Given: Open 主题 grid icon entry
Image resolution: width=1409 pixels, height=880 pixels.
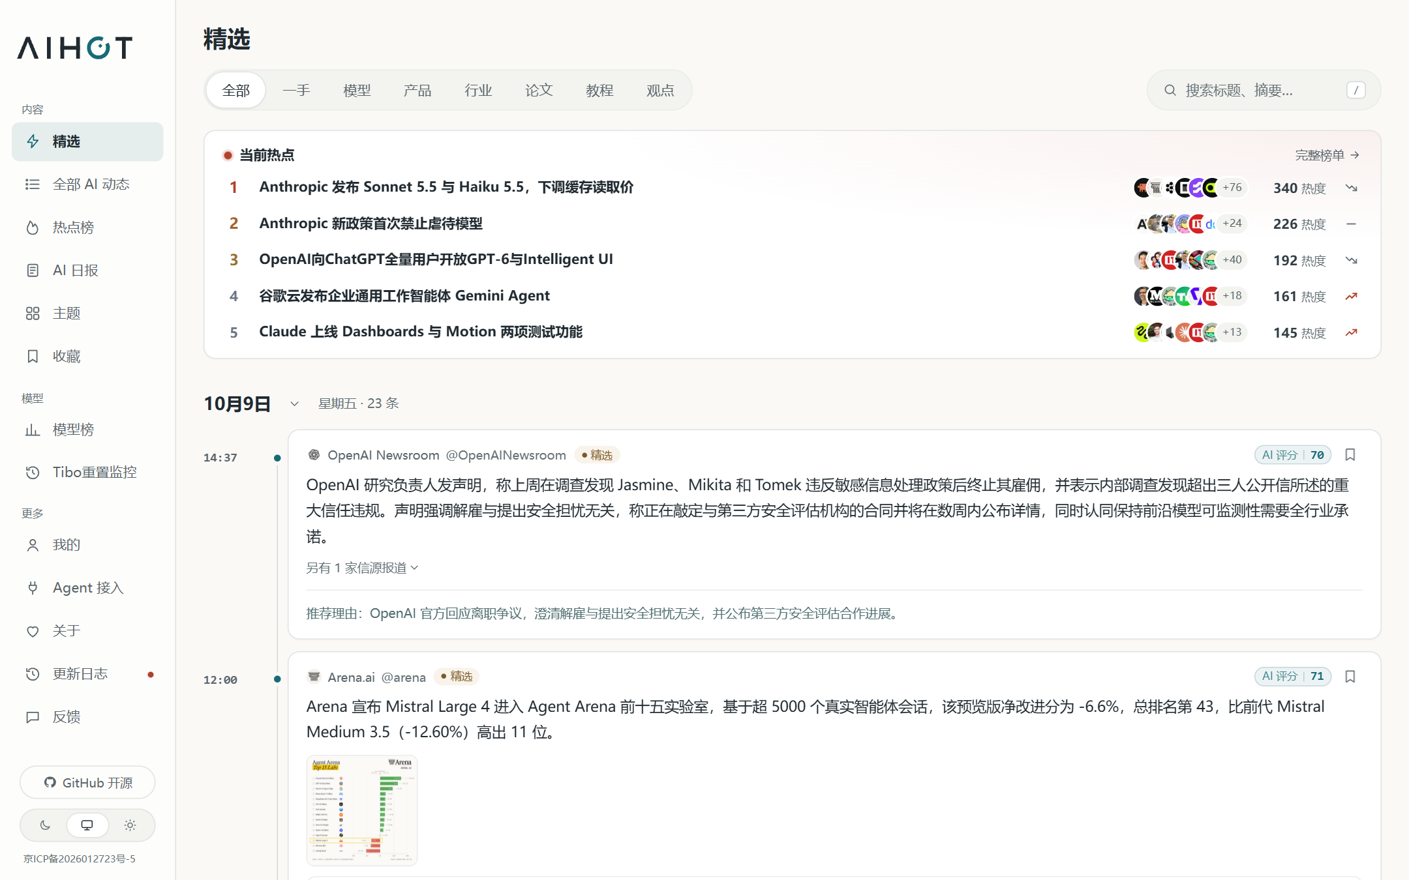Looking at the screenshot, I should pyautogui.click(x=87, y=314).
